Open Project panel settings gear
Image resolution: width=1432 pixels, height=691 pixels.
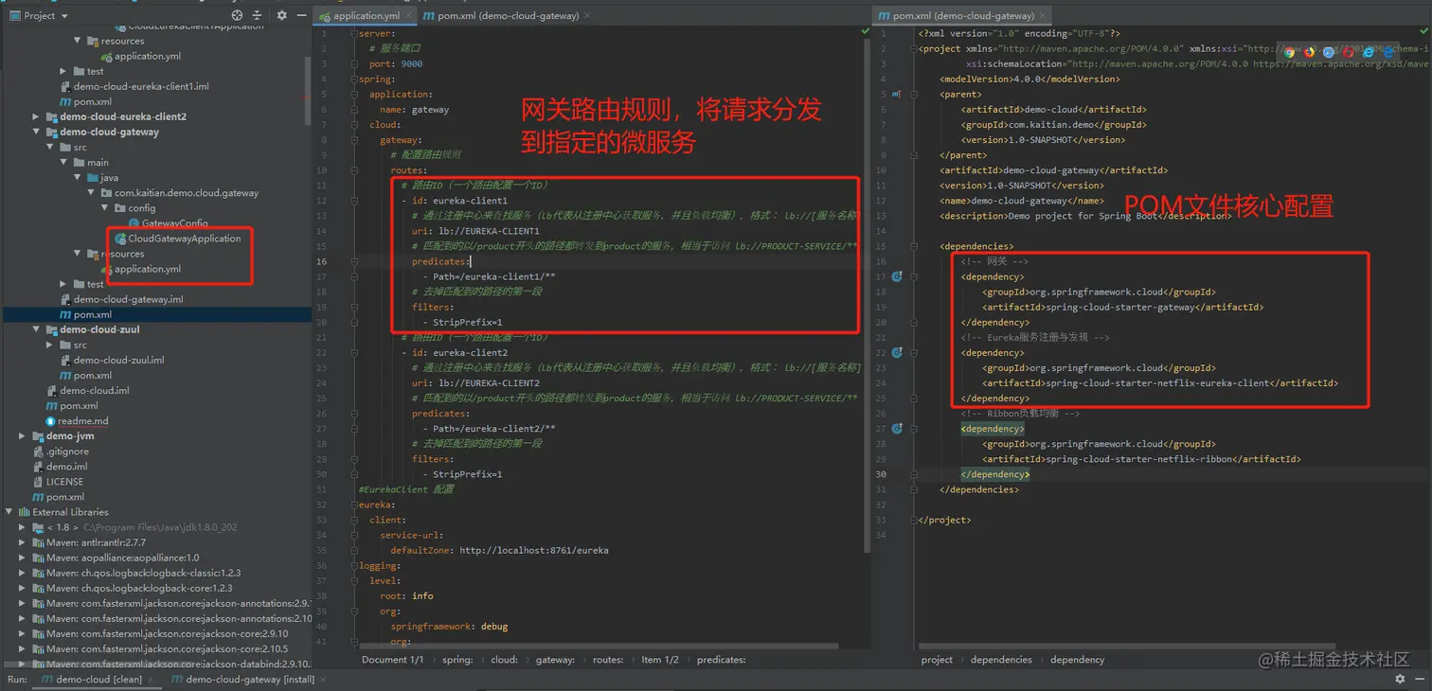point(281,15)
